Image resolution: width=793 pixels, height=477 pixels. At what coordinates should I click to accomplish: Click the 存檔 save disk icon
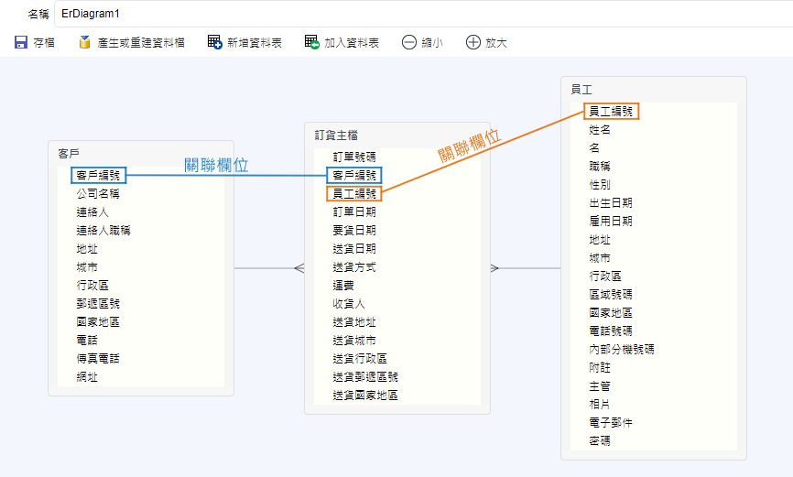tap(21, 42)
